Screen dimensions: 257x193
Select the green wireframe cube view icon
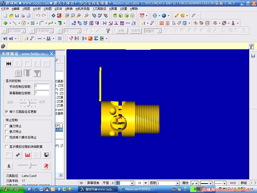point(133,16)
